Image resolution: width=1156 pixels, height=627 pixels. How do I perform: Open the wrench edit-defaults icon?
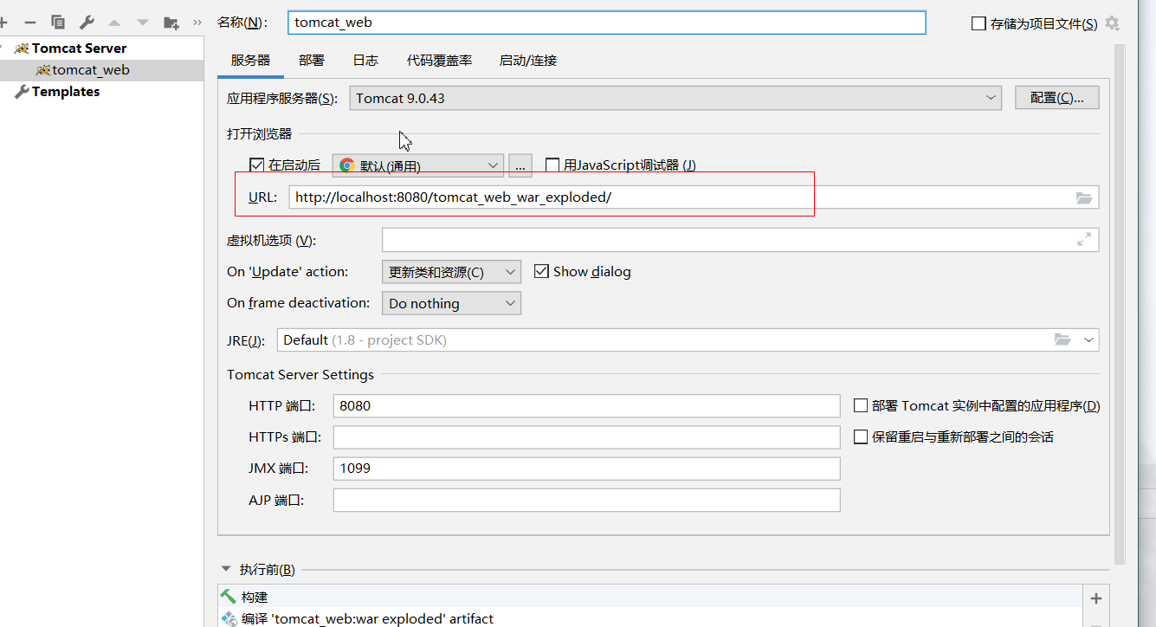click(87, 23)
